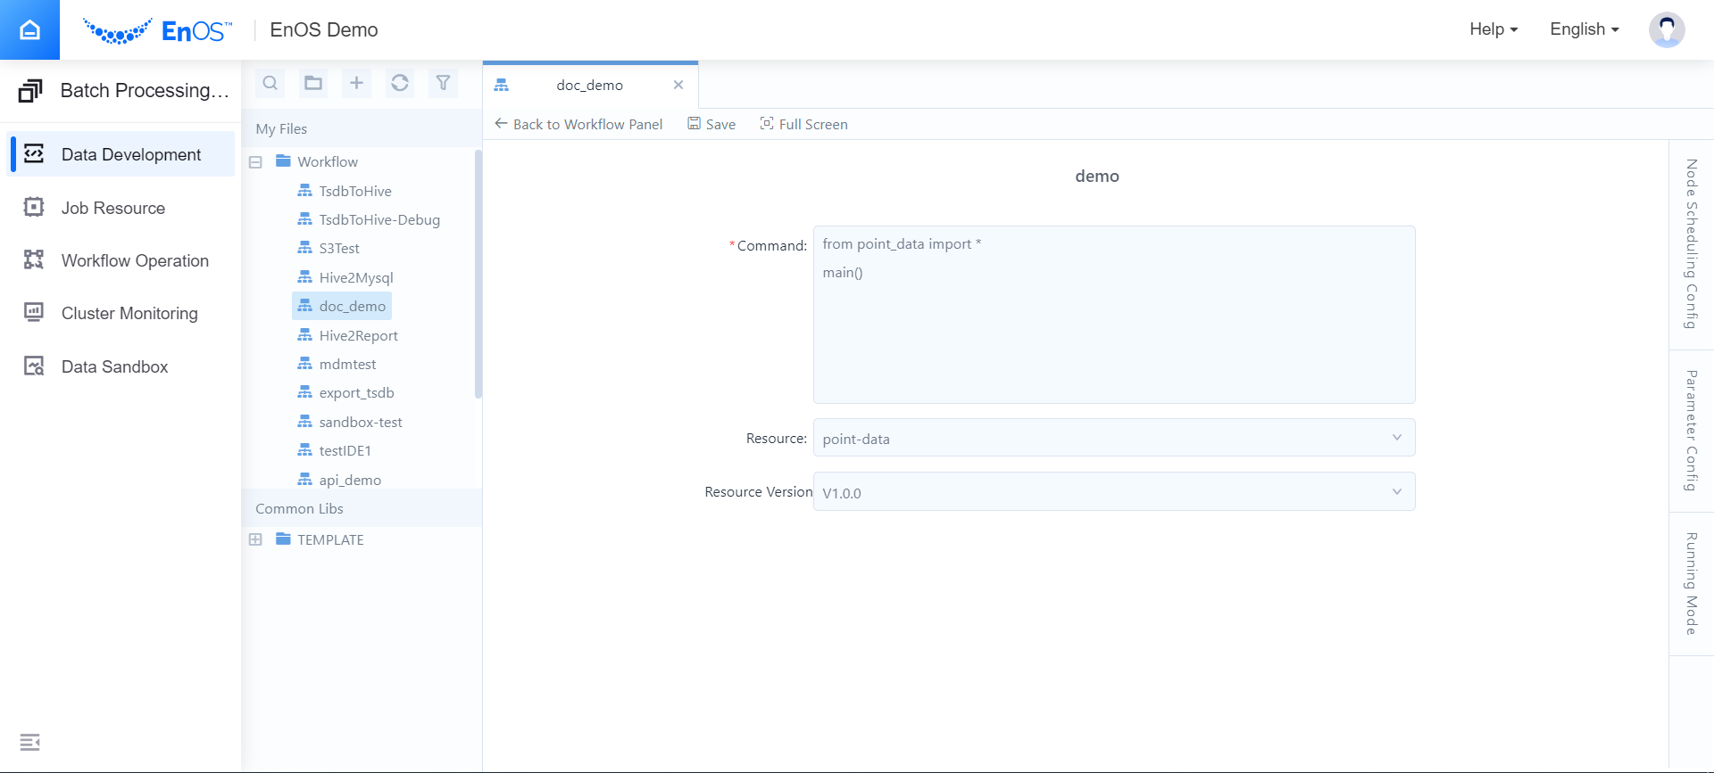Click the Workflow folder icon
Image resolution: width=1714 pixels, height=773 pixels.
click(x=284, y=161)
